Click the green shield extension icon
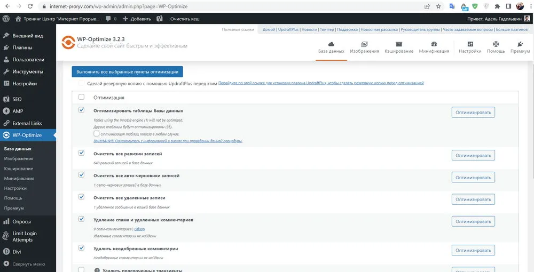 pos(475,6)
